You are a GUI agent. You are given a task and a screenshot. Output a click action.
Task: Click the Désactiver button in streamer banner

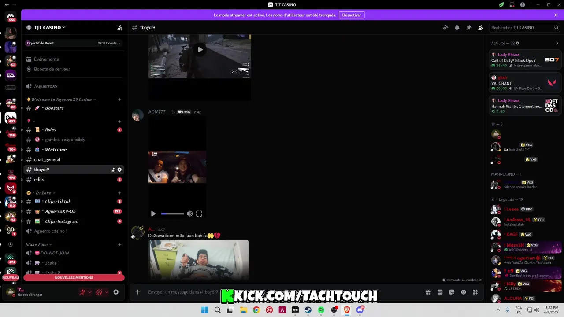[352, 15]
